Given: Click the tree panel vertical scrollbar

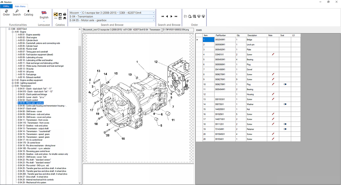Looking at the screenshot, I should [79, 74].
